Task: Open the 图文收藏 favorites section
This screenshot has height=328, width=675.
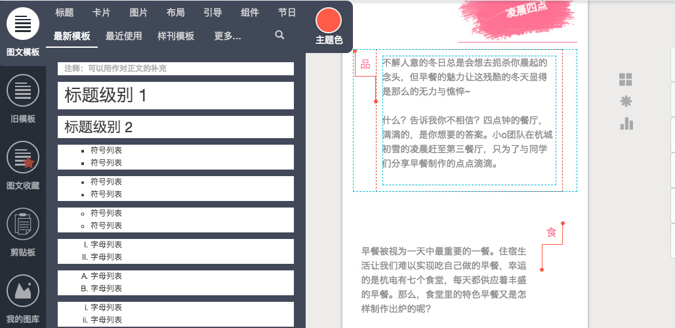Action: pyautogui.click(x=23, y=166)
